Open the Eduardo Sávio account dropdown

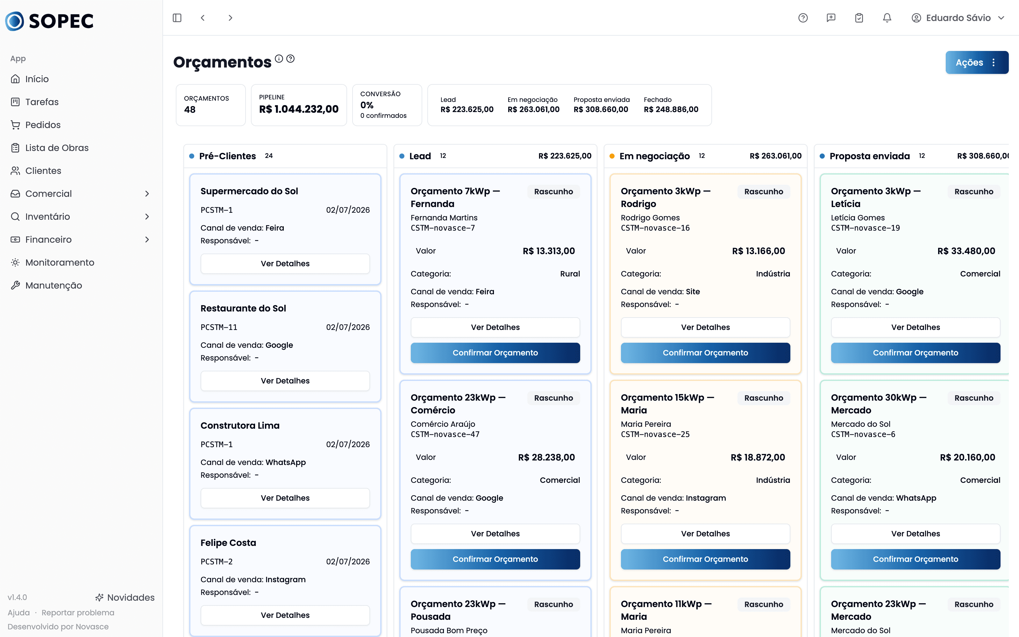pos(958,18)
